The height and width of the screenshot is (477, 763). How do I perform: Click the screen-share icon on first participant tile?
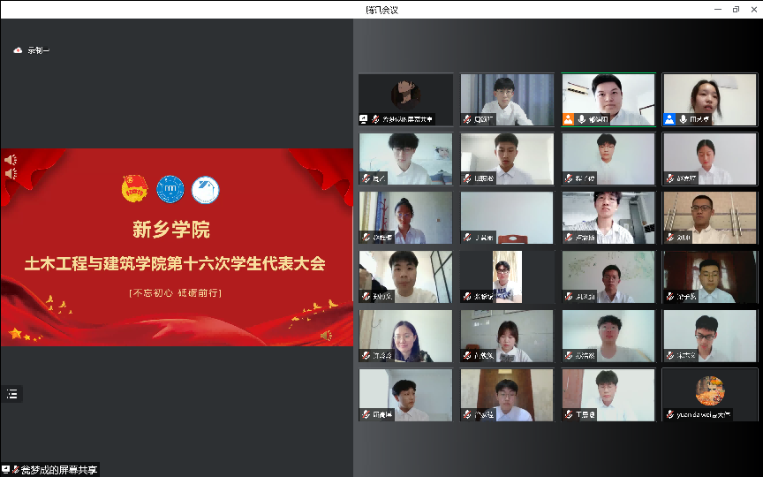[x=364, y=118]
